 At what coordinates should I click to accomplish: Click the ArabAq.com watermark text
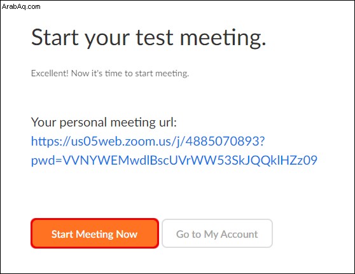21,6
